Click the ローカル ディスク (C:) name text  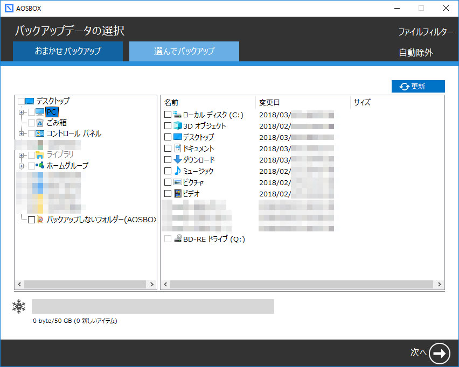(x=213, y=115)
